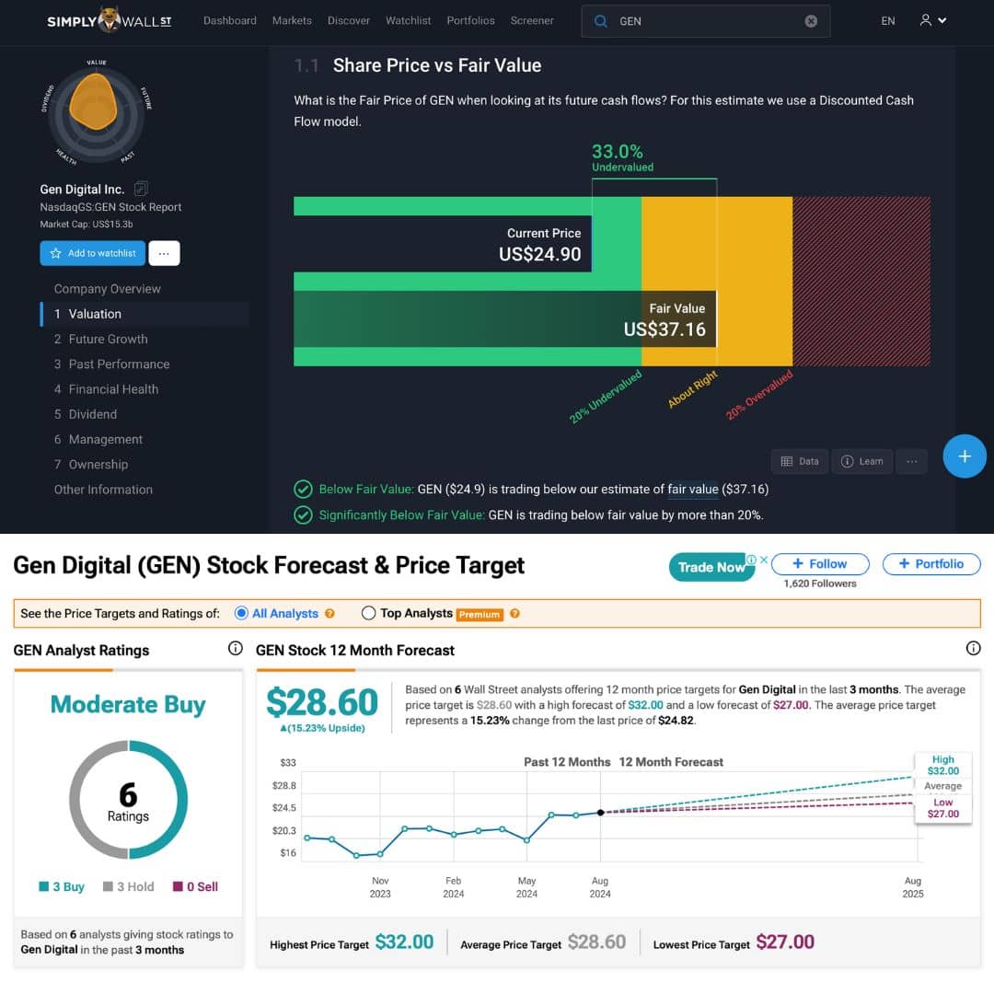Open the user account icon menu
The height and width of the screenshot is (994, 994).
click(x=933, y=20)
